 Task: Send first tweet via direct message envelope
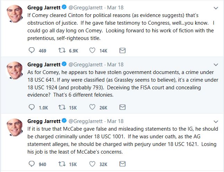122,51
